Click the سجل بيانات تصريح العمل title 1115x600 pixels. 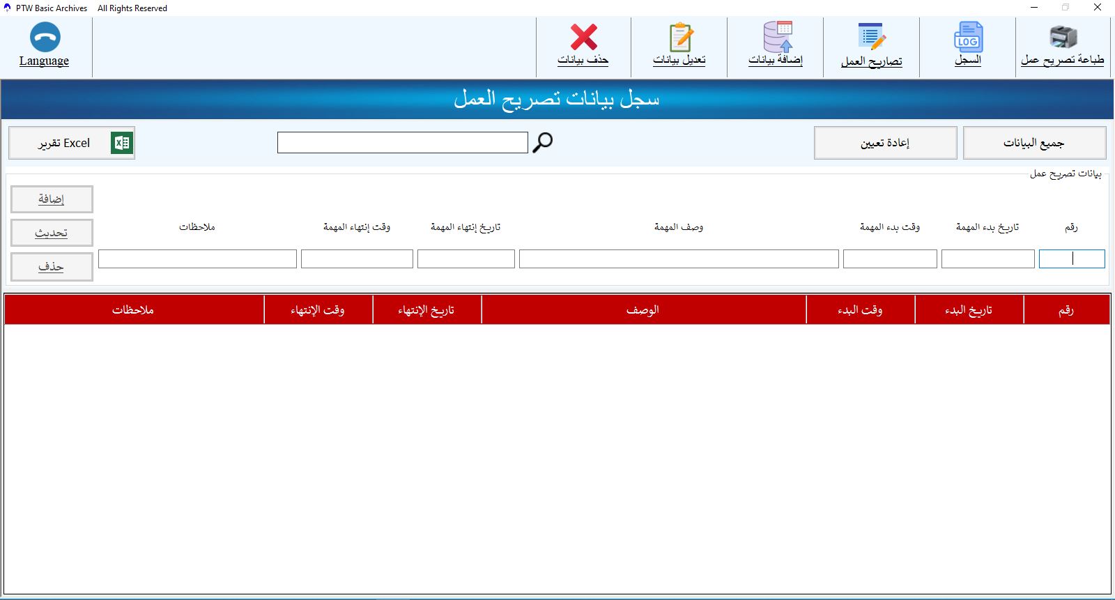[x=556, y=99]
